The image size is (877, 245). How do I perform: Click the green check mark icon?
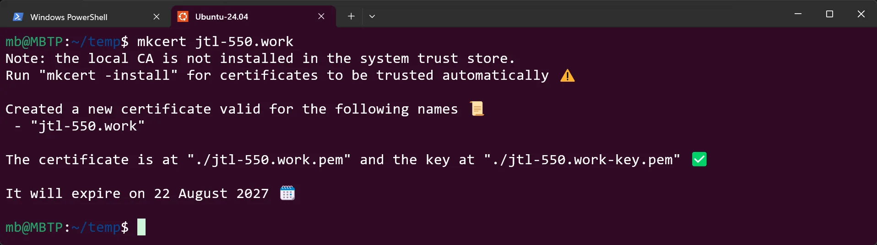[x=699, y=159]
